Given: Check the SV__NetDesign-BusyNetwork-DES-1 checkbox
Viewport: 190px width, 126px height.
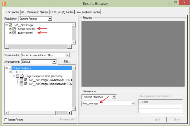Looking at the screenshot, I should (21, 80).
